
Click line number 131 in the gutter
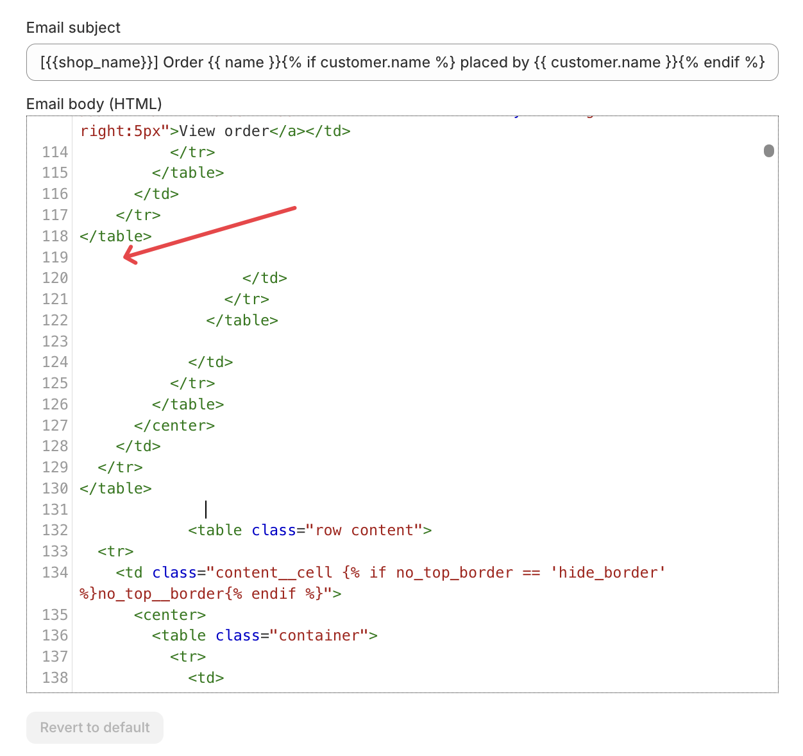55,510
